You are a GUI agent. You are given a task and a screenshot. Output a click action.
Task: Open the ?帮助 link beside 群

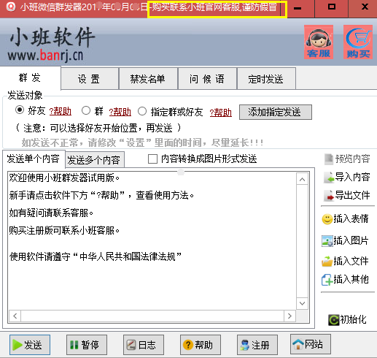pyautogui.click(x=120, y=112)
